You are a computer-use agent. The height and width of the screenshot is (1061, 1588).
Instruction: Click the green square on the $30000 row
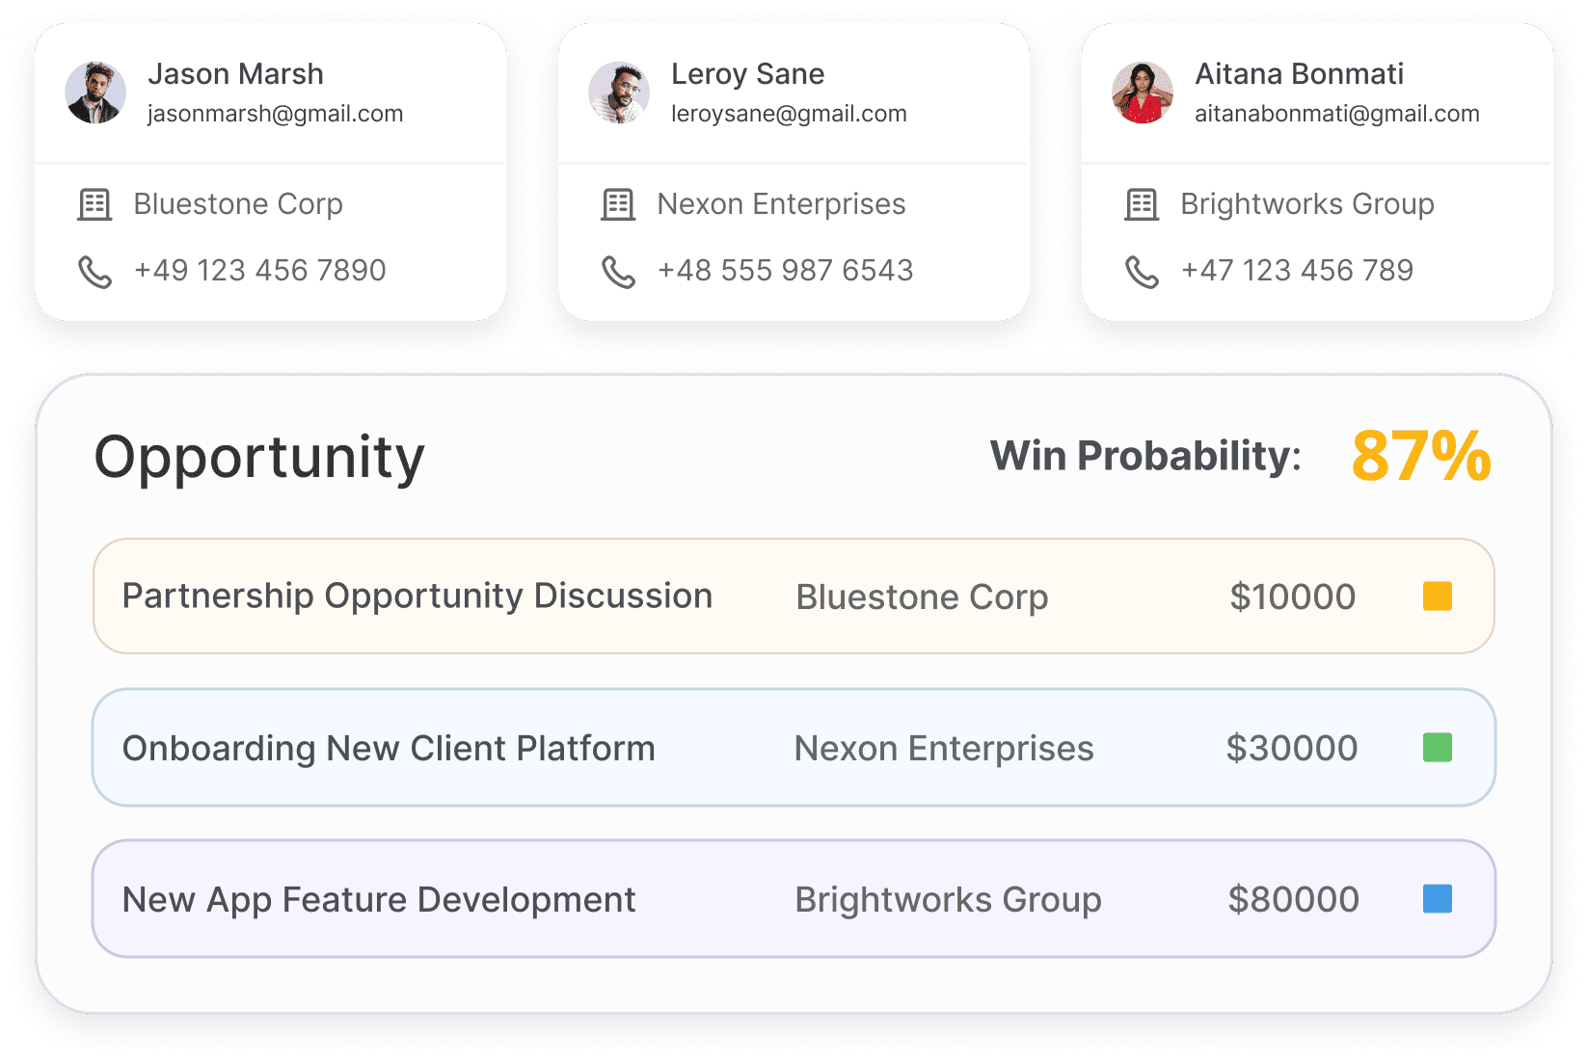coord(1438,748)
